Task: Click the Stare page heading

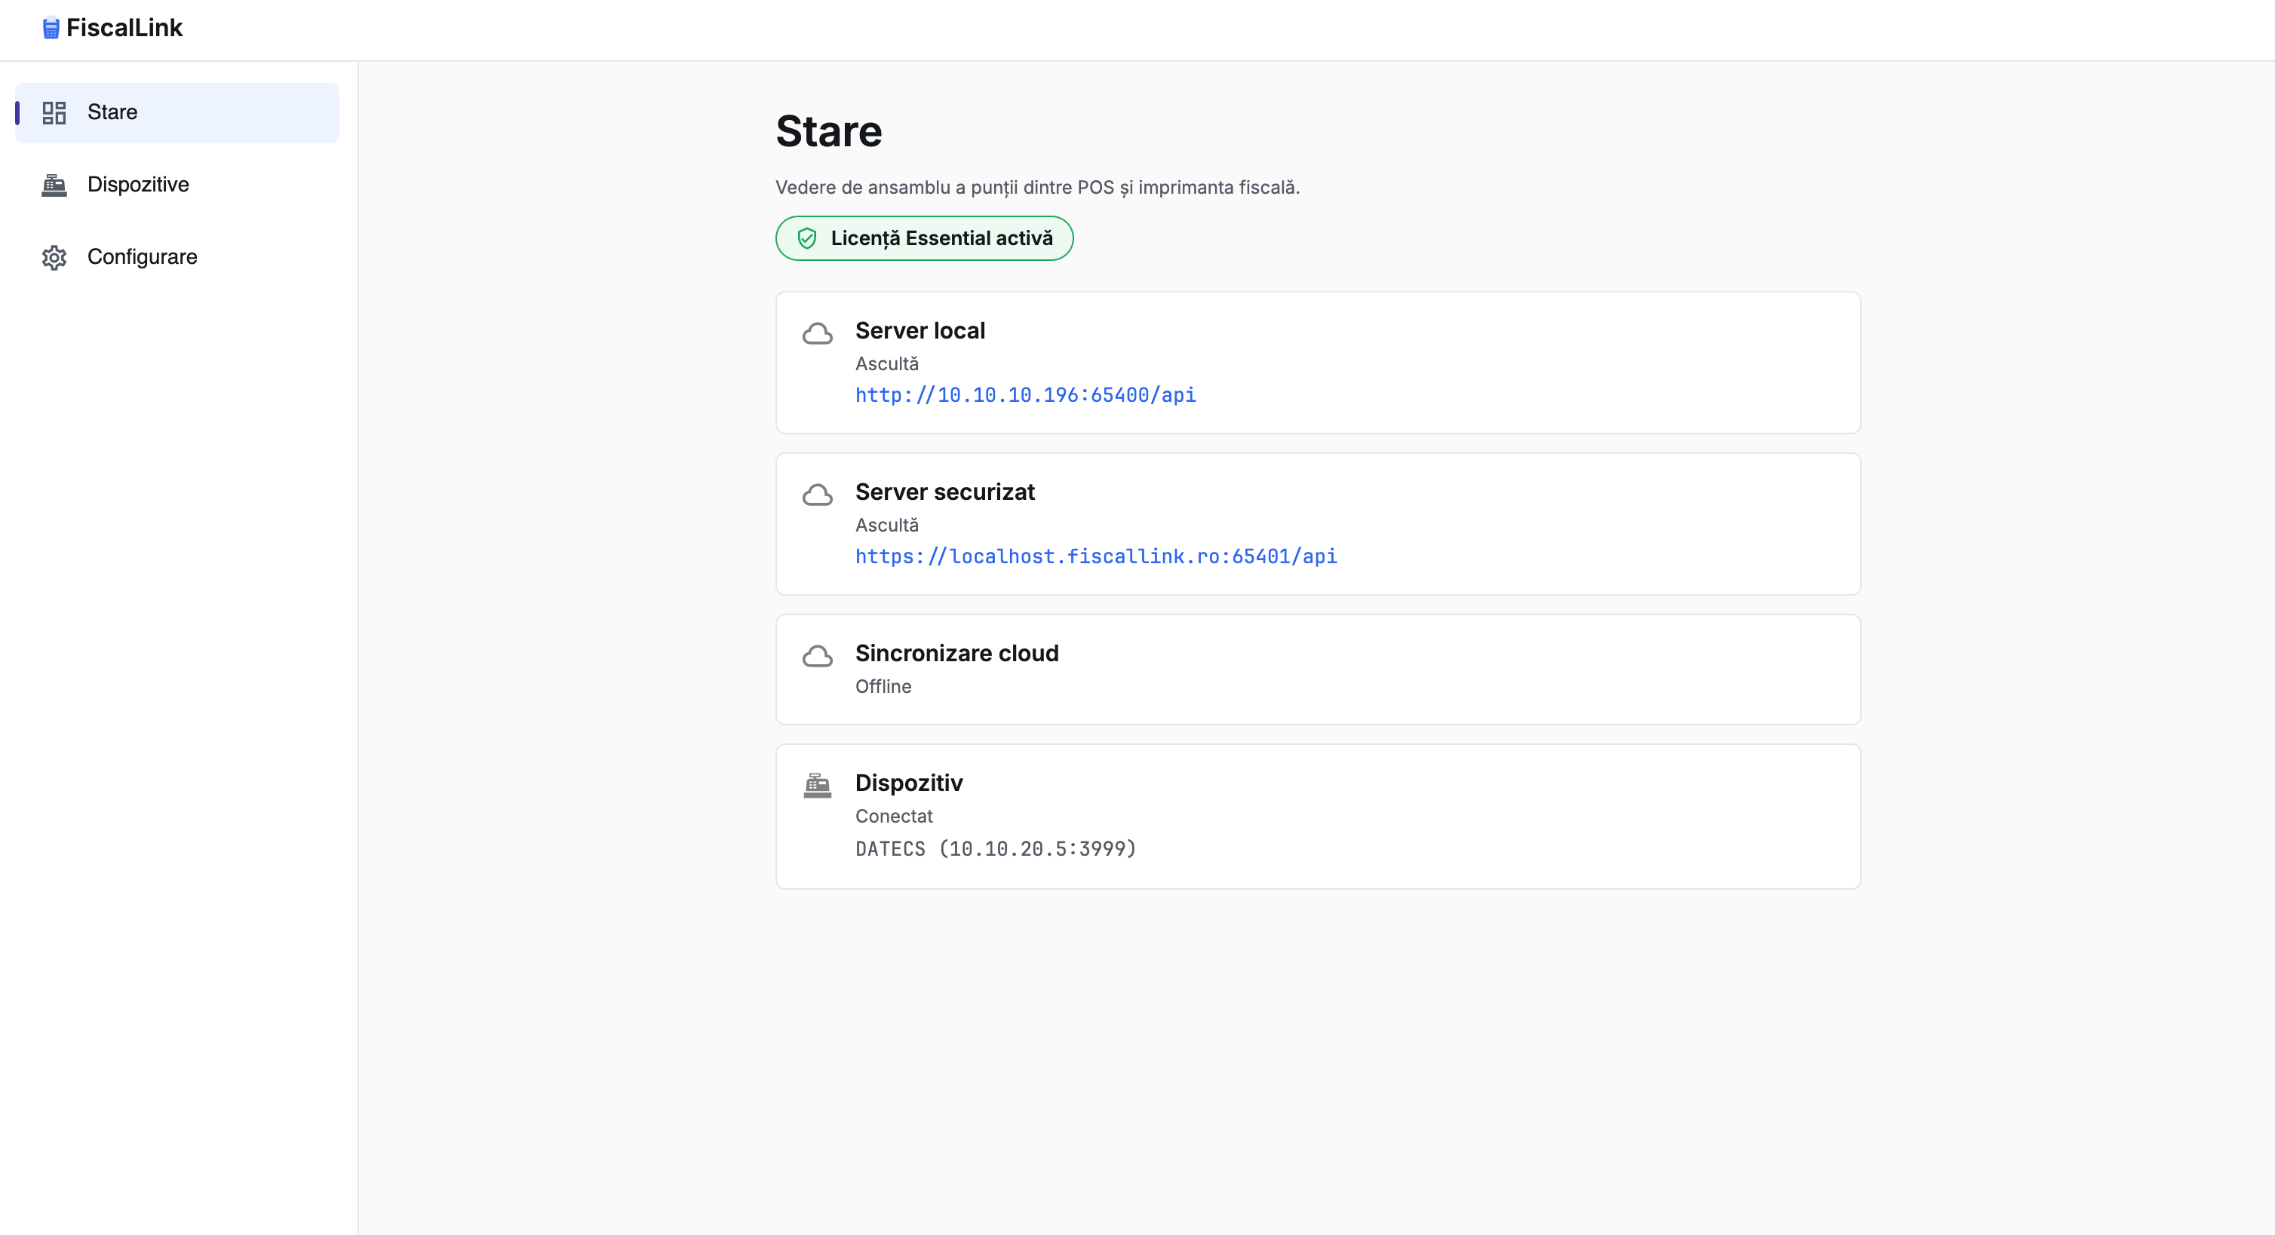Action: click(829, 131)
